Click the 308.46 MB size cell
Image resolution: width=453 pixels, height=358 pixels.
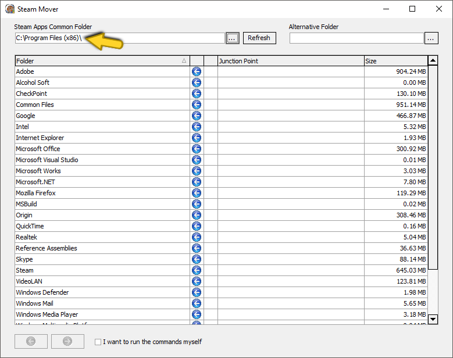396,215
